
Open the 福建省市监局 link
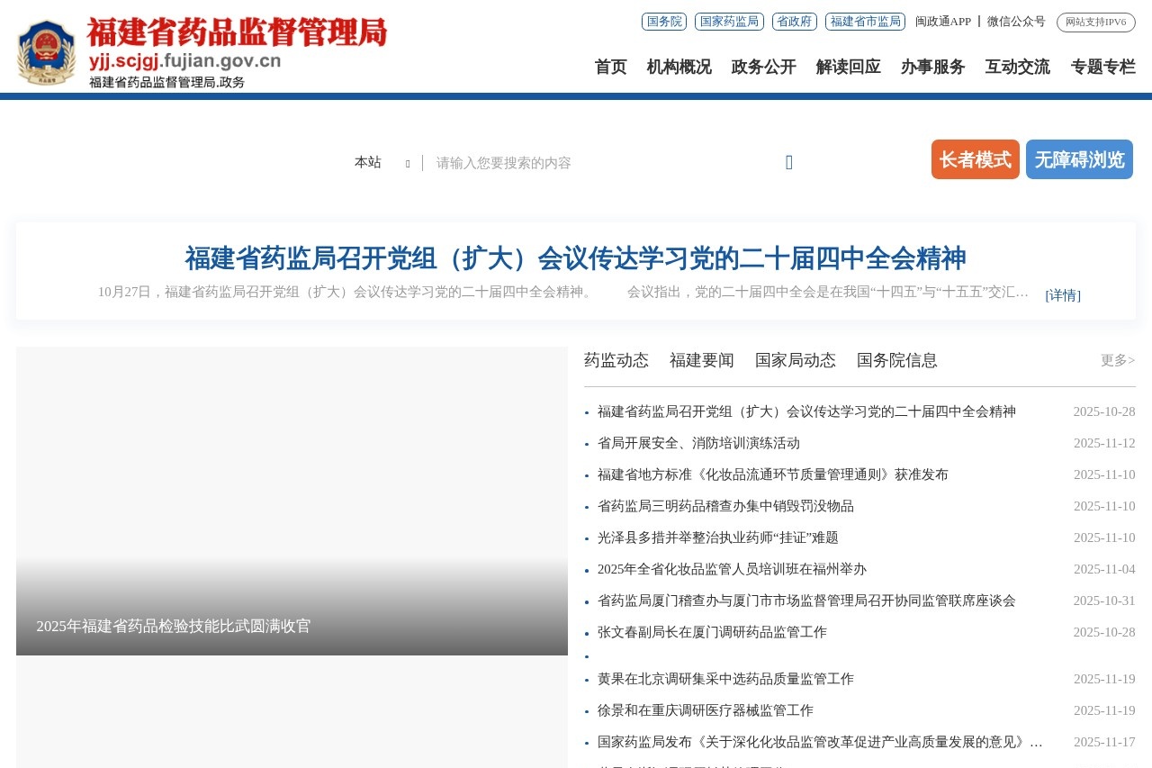click(x=865, y=22)
